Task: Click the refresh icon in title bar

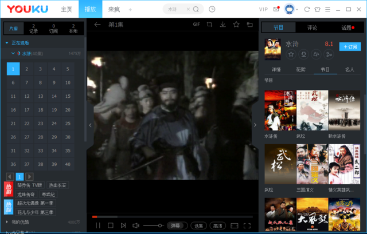Action: coord(307,9)
